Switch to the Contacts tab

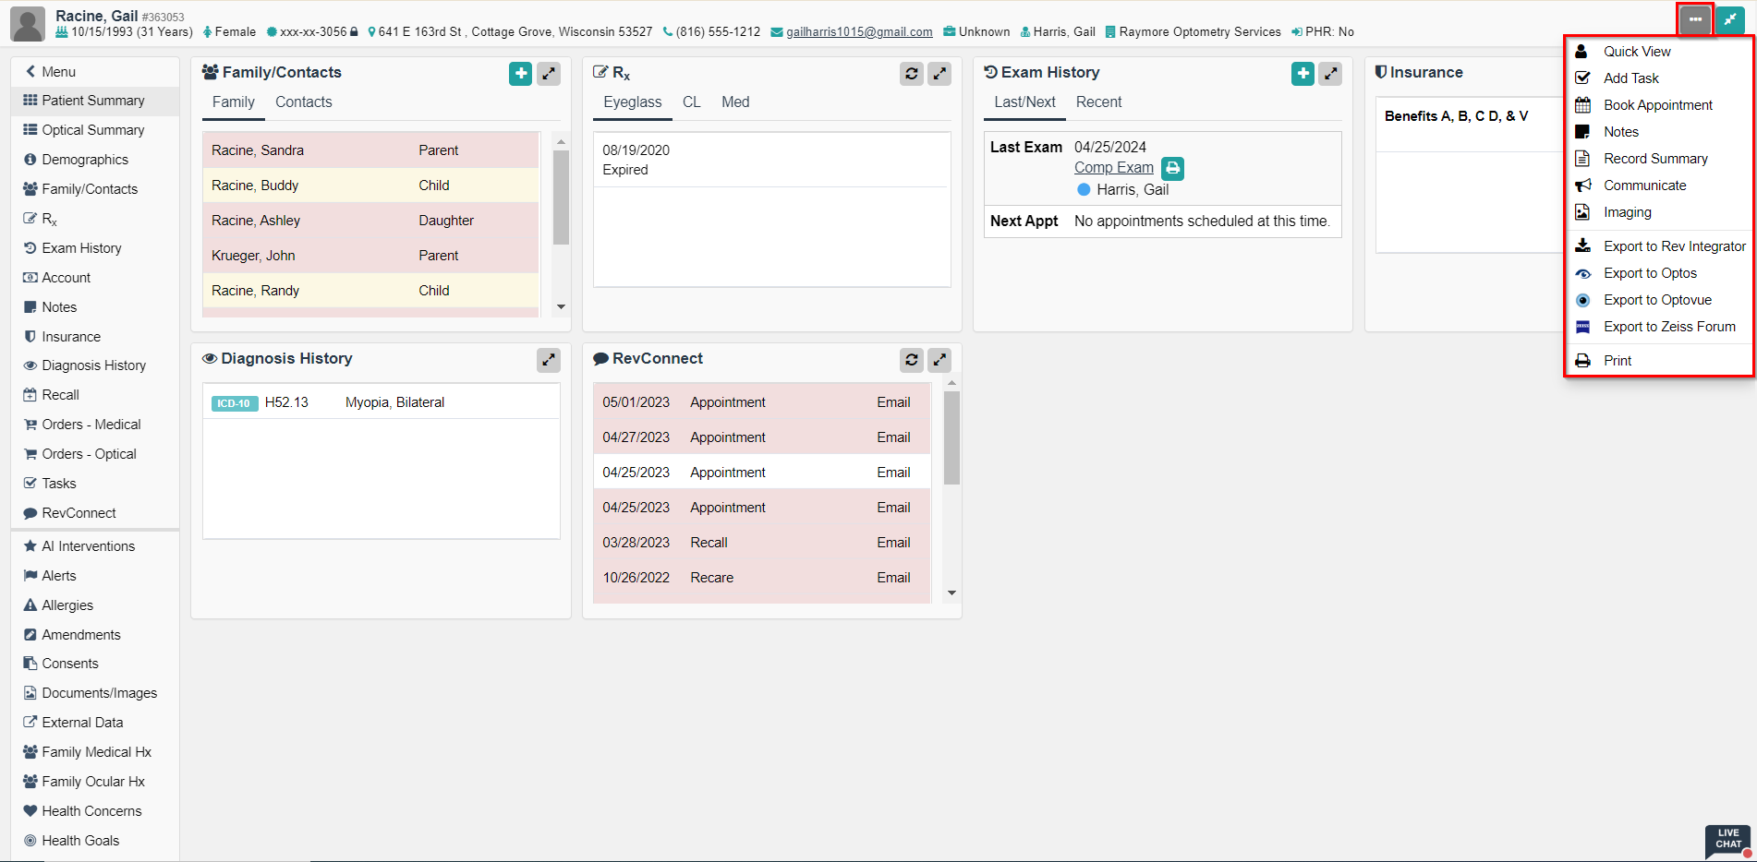(x=303, y=102)
